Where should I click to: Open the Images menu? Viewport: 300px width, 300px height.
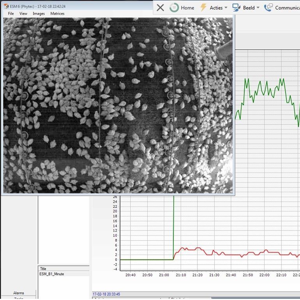coord(39,14)
